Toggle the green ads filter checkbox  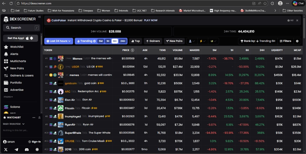pyautogui.click(x=213, y=41)
